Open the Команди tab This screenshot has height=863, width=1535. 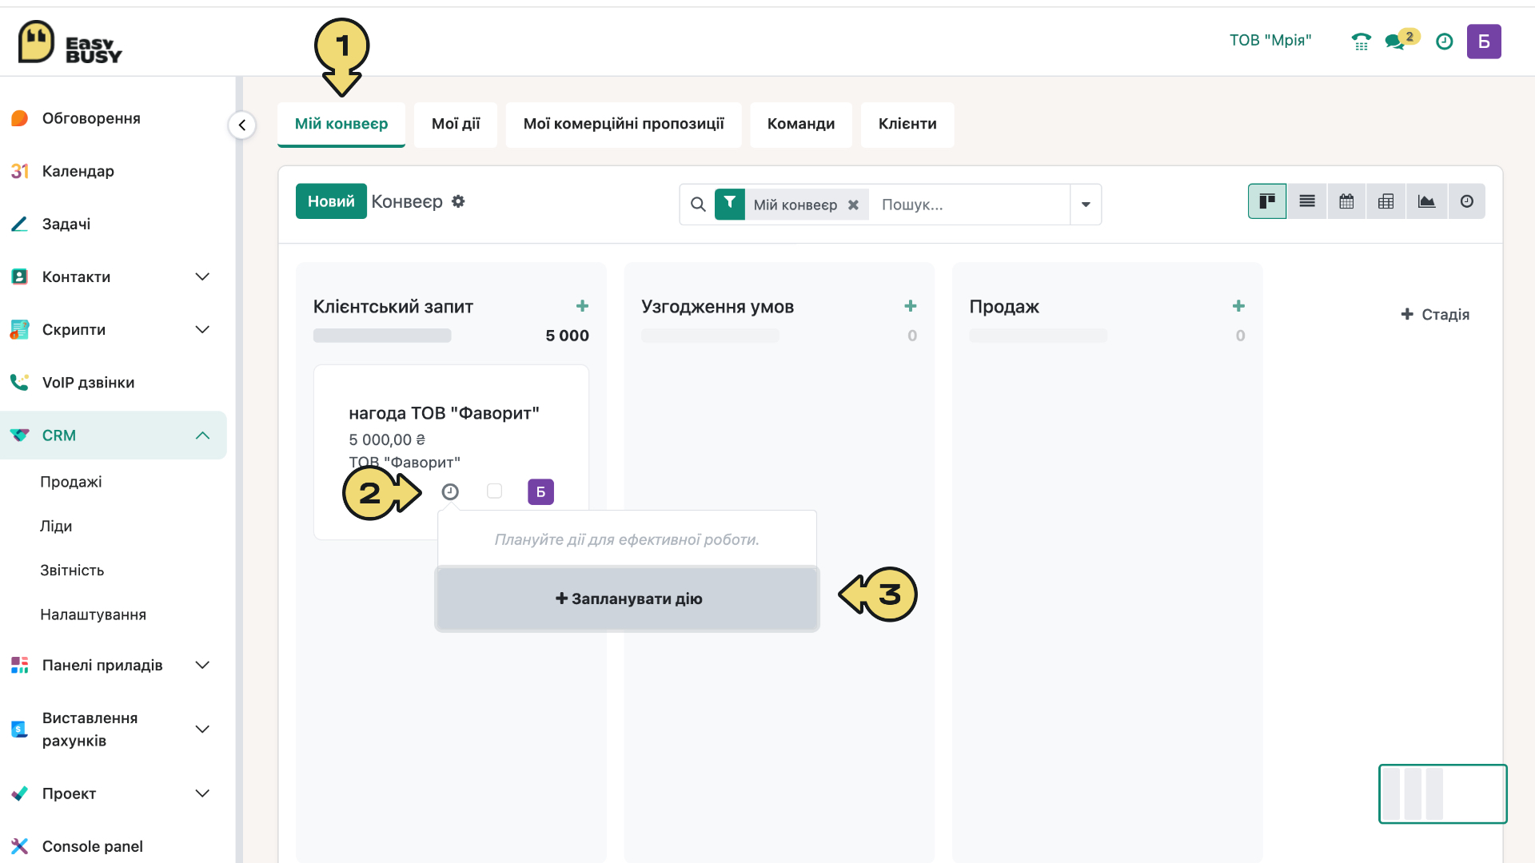tap(801, 124)
